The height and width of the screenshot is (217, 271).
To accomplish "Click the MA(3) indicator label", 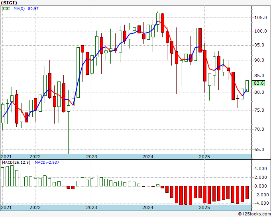I will click(x=19, y=8).
